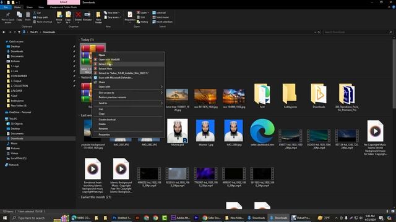Image resolution: width=396 pixels, height=222 pixels.
Task: Switch to the Share ribbon tab
Action: (30, 7)
